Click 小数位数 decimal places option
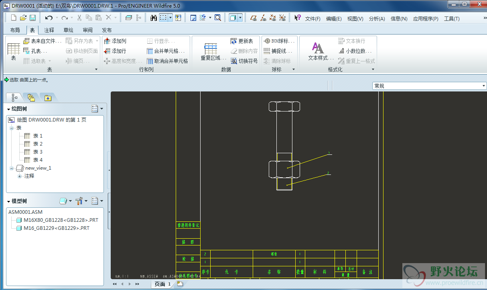The width and height of the screenshot is (487, 290). pos(355,51)
